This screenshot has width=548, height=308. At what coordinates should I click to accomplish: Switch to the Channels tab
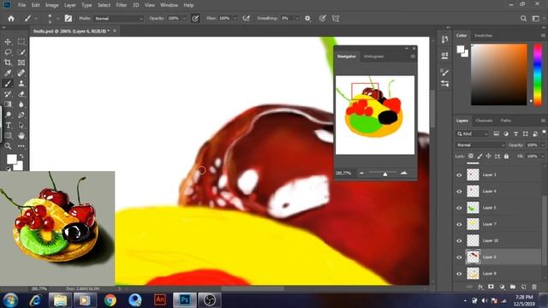coord(484,121)
